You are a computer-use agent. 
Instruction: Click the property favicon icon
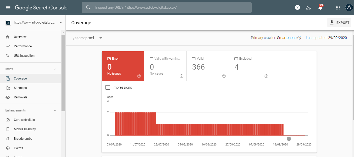click(8, 23)
